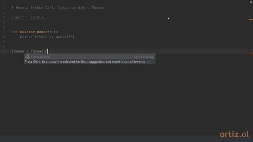Click the print('Python es genial!') statement
This screenshot has height=142, width=253.
(47, 37)
